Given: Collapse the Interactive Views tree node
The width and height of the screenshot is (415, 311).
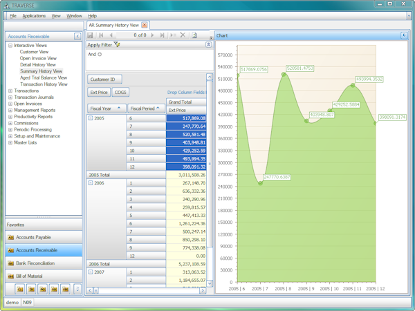Looking at the screenshot, I should [x=10, y=46].
